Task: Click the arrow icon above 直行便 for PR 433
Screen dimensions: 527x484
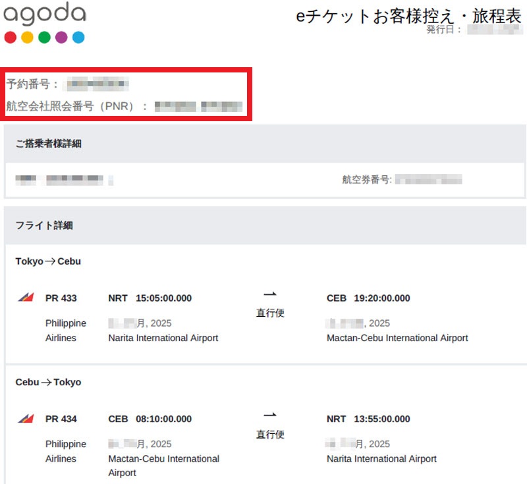Action: click(270, 294)
